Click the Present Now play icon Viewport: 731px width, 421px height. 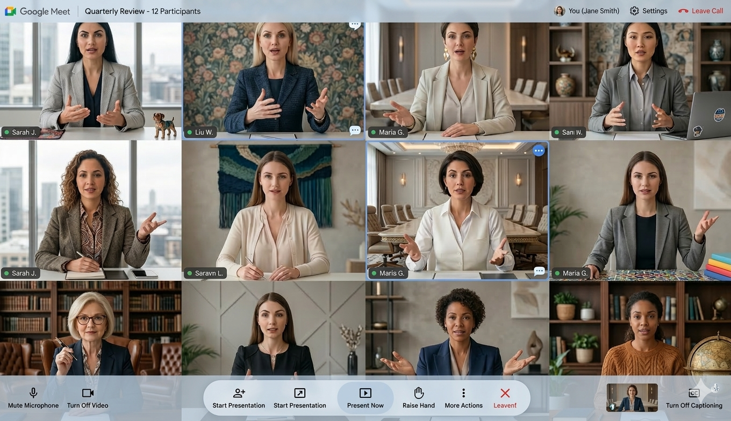[x=365, y=393]
